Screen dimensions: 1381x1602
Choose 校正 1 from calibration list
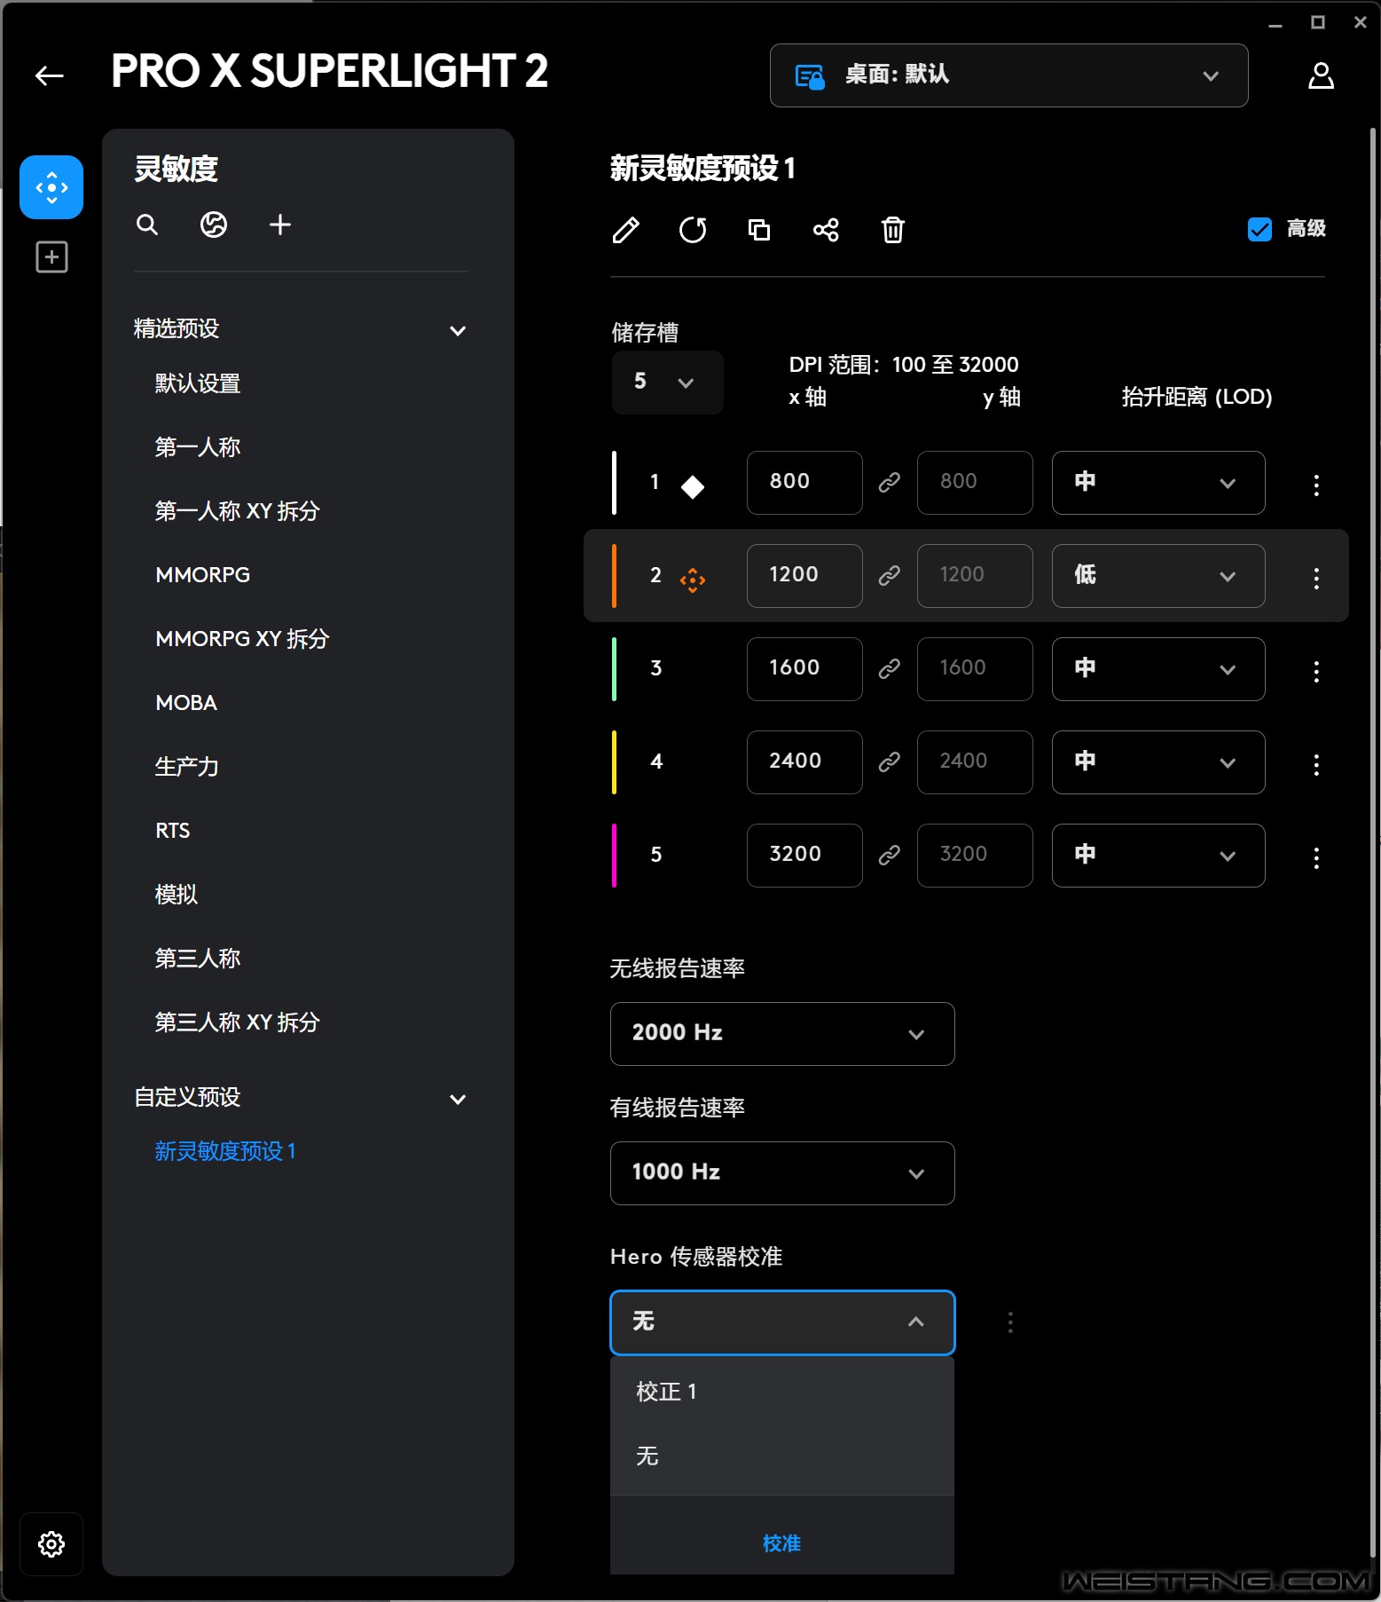click(782, 1392)
